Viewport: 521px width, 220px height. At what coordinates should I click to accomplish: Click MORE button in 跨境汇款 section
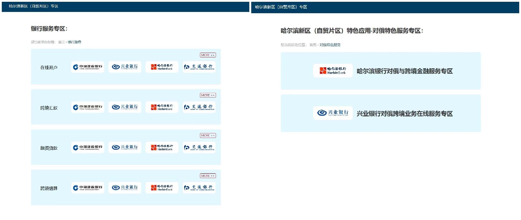click(208, 95)
